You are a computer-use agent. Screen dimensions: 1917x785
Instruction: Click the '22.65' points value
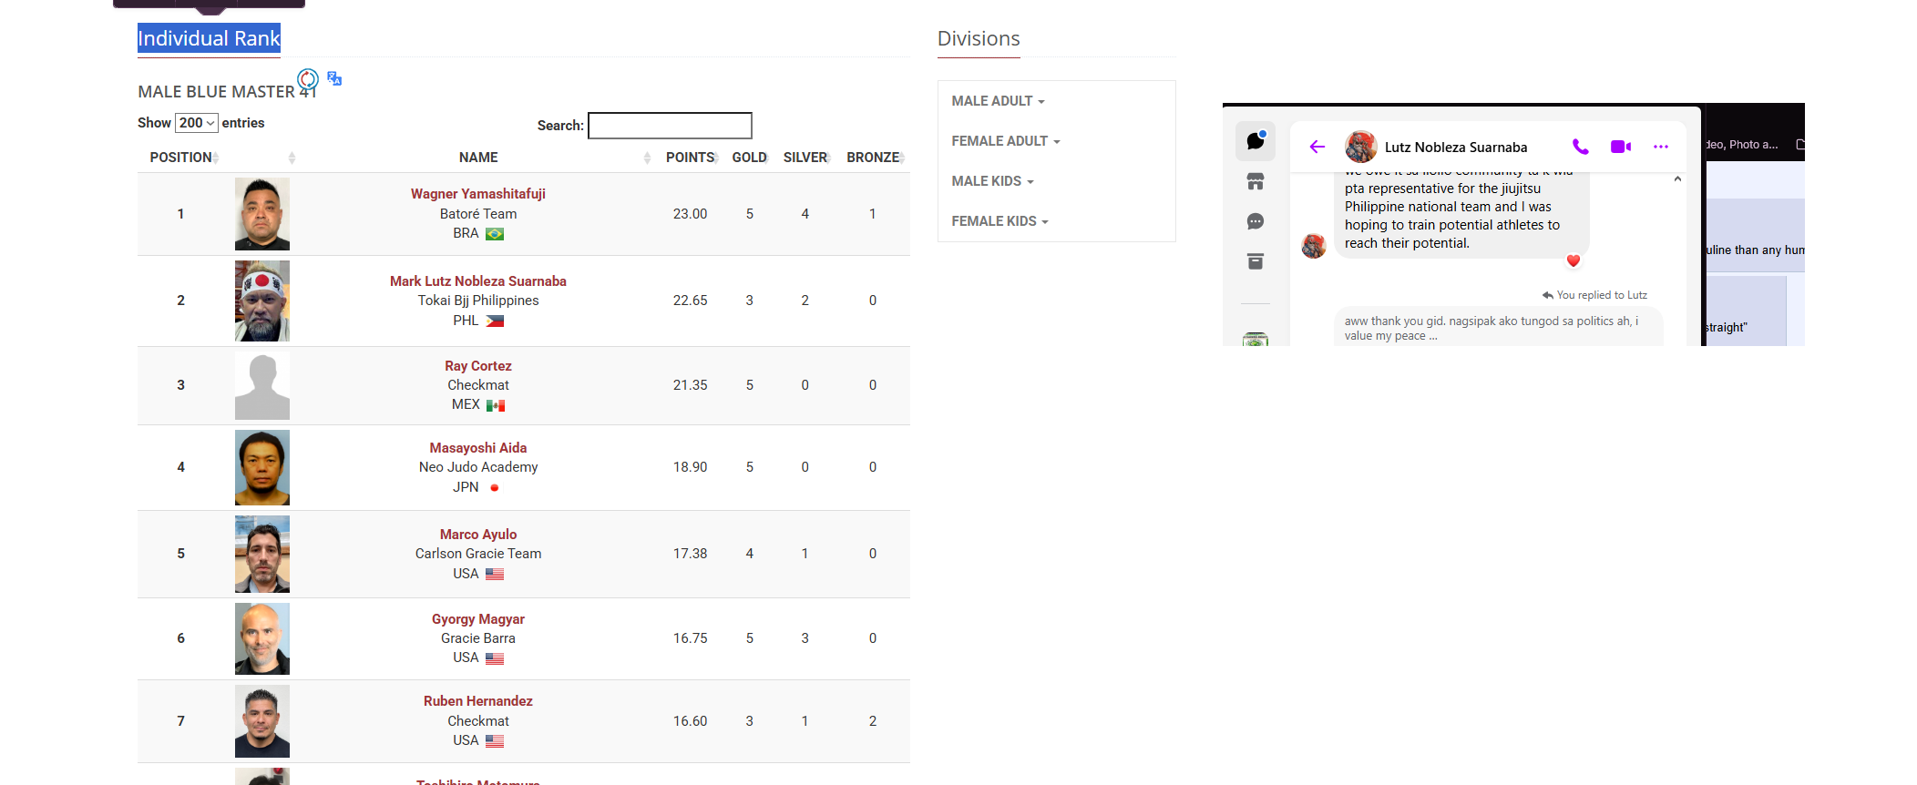pyautogui.click(x=690, y=301)
